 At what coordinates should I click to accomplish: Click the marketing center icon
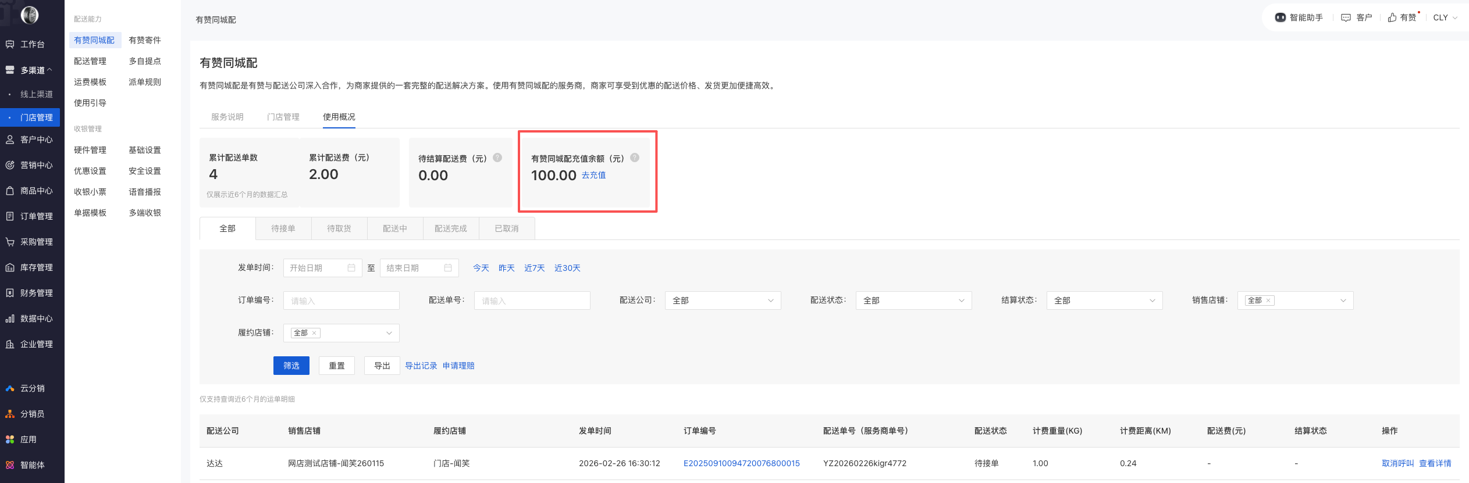[10, 165]
